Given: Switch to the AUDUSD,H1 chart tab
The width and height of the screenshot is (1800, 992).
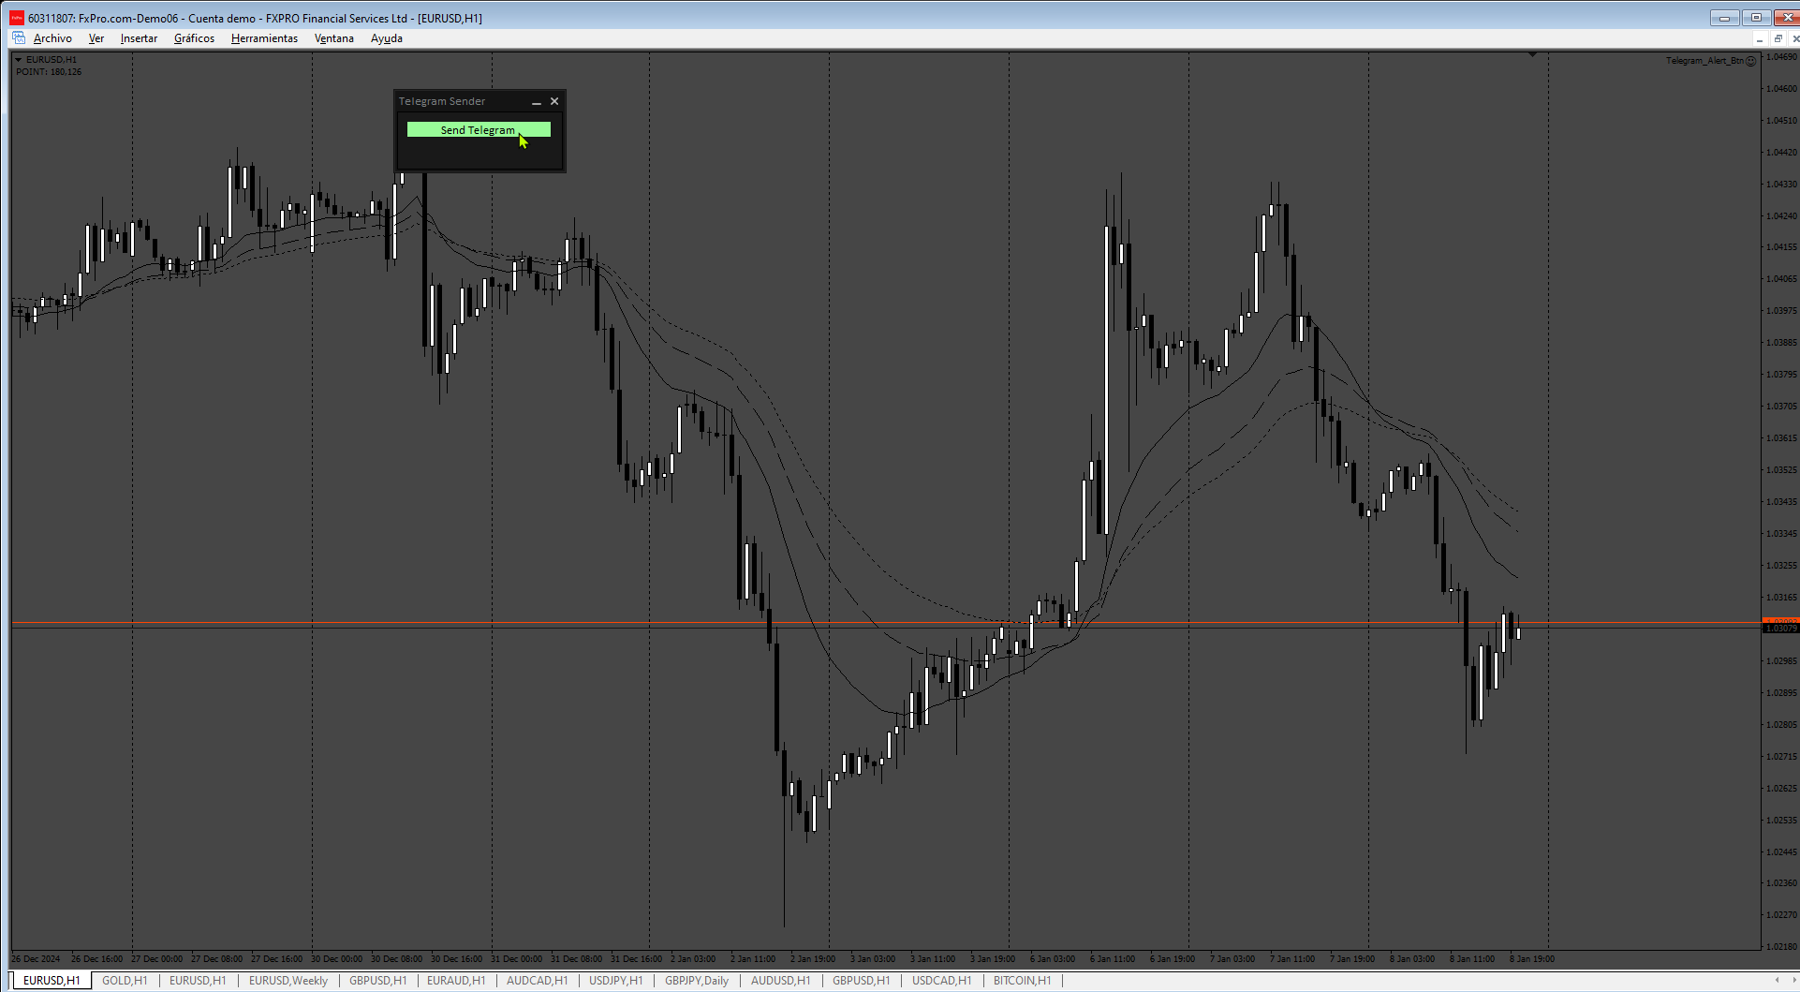Looking at the screenshot, I should (781, 981).
